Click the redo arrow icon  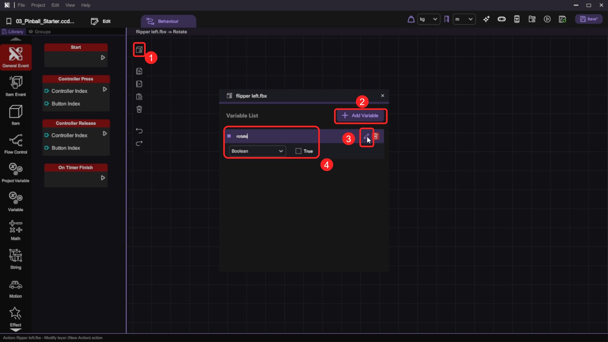[x=139, y=143]
